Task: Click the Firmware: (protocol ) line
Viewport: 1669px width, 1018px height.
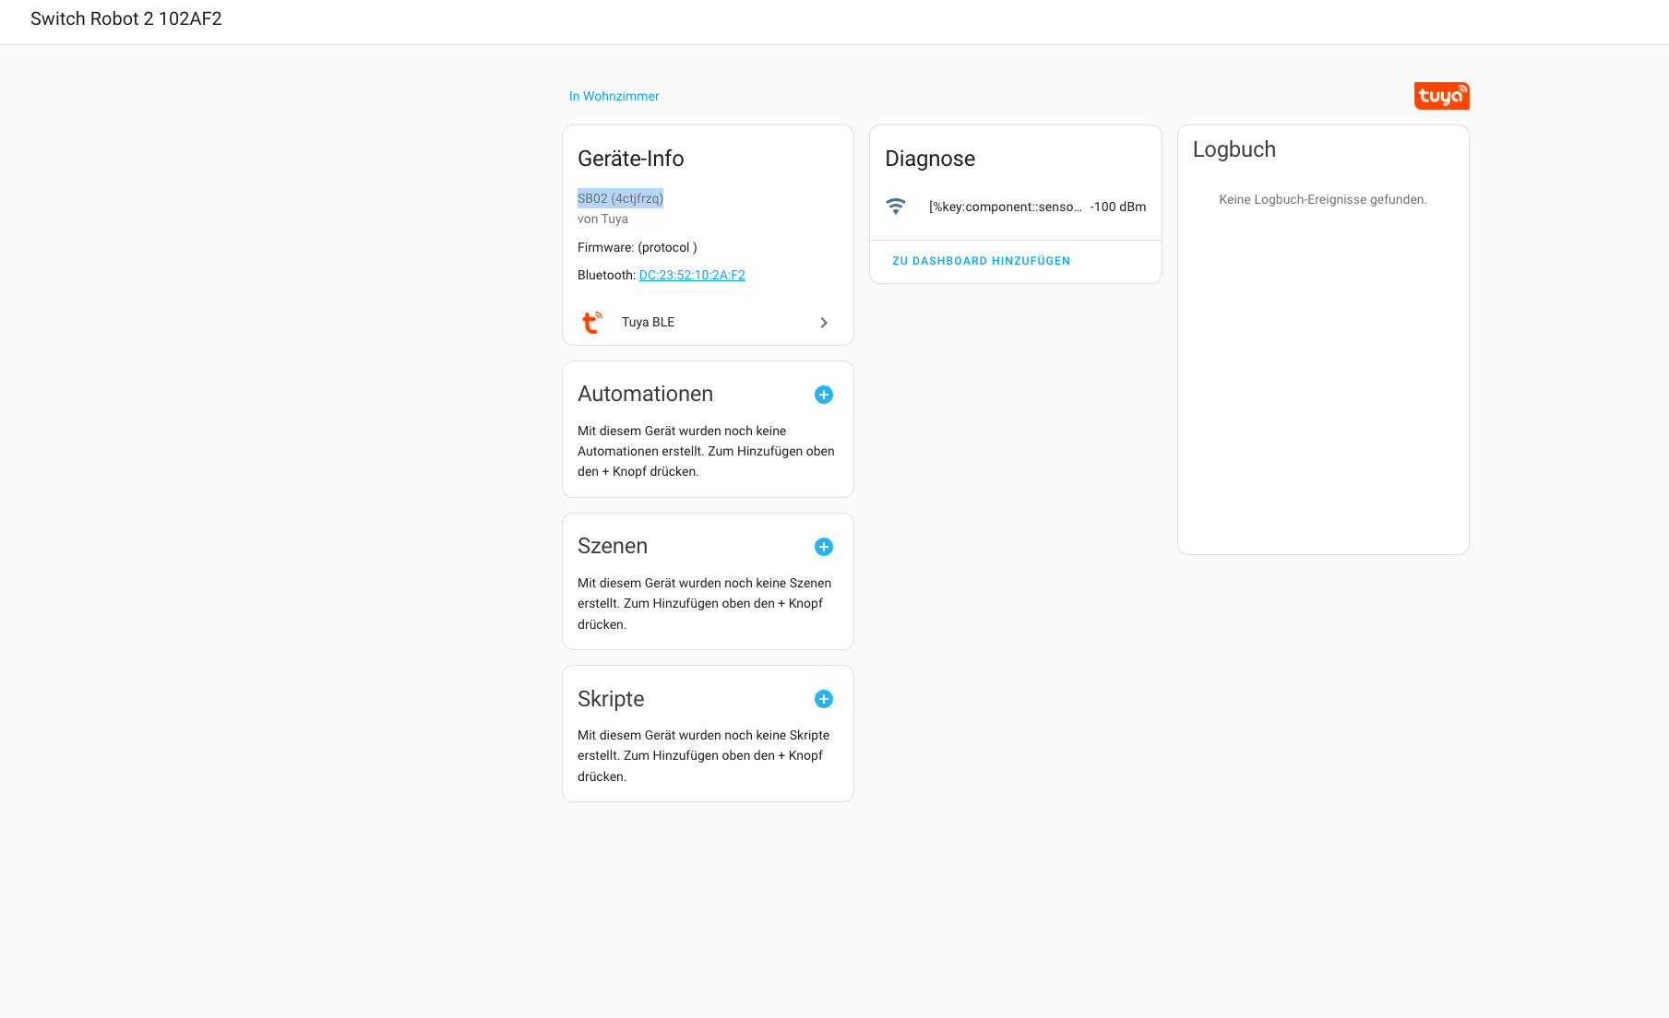Action: point(638,247)
